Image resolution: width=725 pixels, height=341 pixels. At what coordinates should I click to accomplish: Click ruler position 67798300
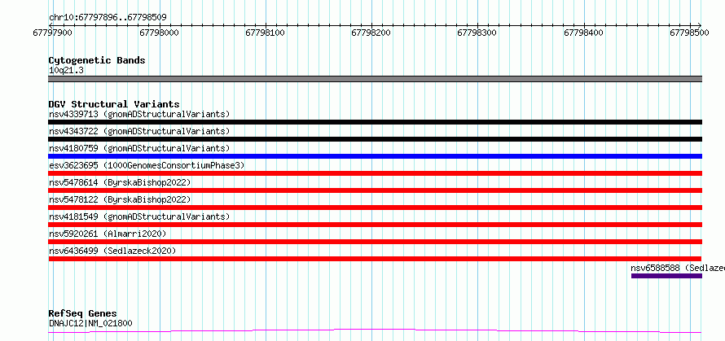477,33
